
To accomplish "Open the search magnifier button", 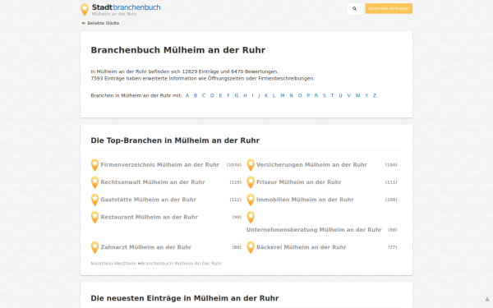I will (355, 9).
